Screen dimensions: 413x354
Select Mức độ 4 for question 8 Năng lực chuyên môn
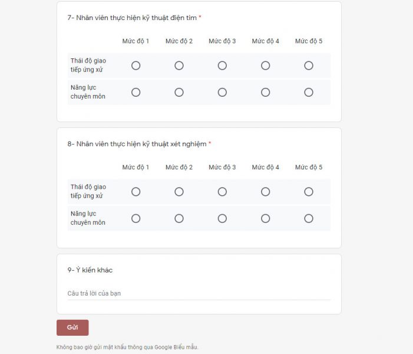[x=266, y=218]
